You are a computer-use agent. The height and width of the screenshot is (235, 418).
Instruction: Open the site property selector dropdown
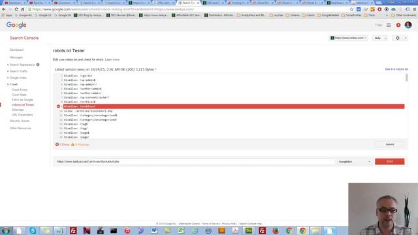click(348, 38)
